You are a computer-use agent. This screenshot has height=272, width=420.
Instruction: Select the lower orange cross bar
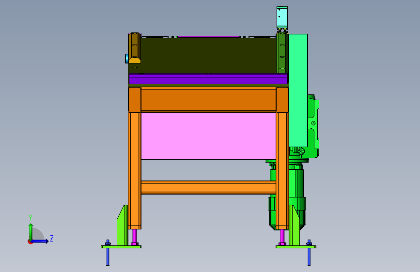point(208,187)
